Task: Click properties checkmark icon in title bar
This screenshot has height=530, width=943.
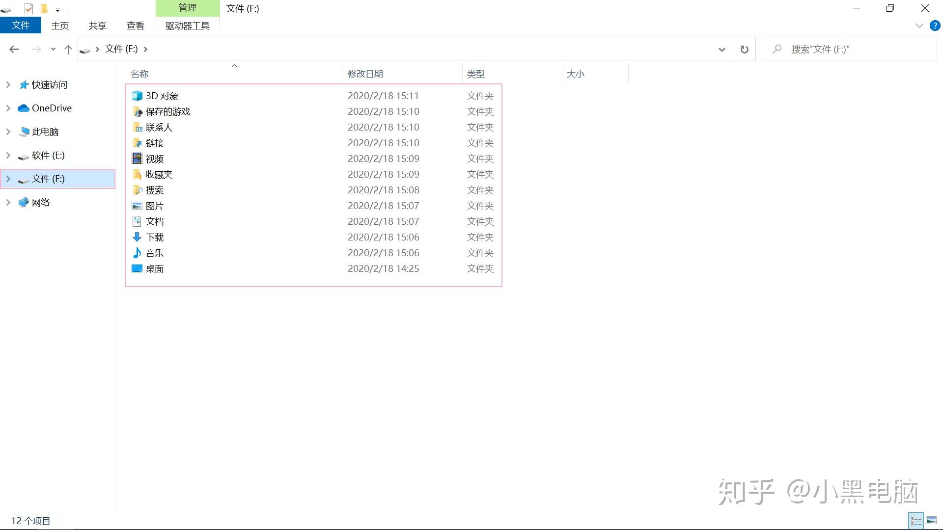Action: pyautogui.click(x=28, y=8)
